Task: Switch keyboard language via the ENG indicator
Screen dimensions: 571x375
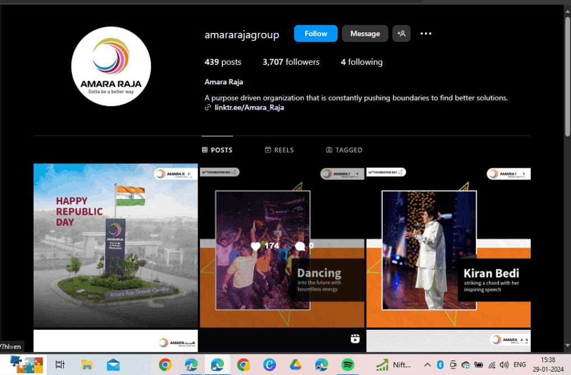Action: pos(519,364)
